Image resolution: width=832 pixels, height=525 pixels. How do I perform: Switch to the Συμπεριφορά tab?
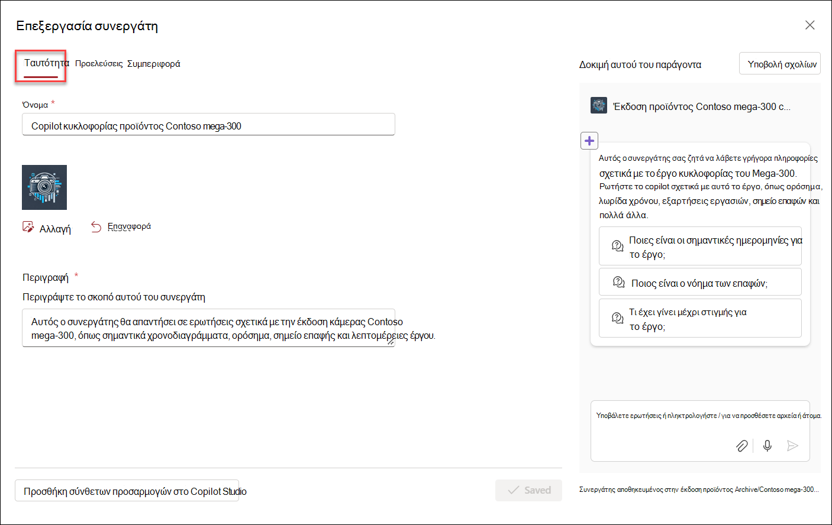click(153, 64)
